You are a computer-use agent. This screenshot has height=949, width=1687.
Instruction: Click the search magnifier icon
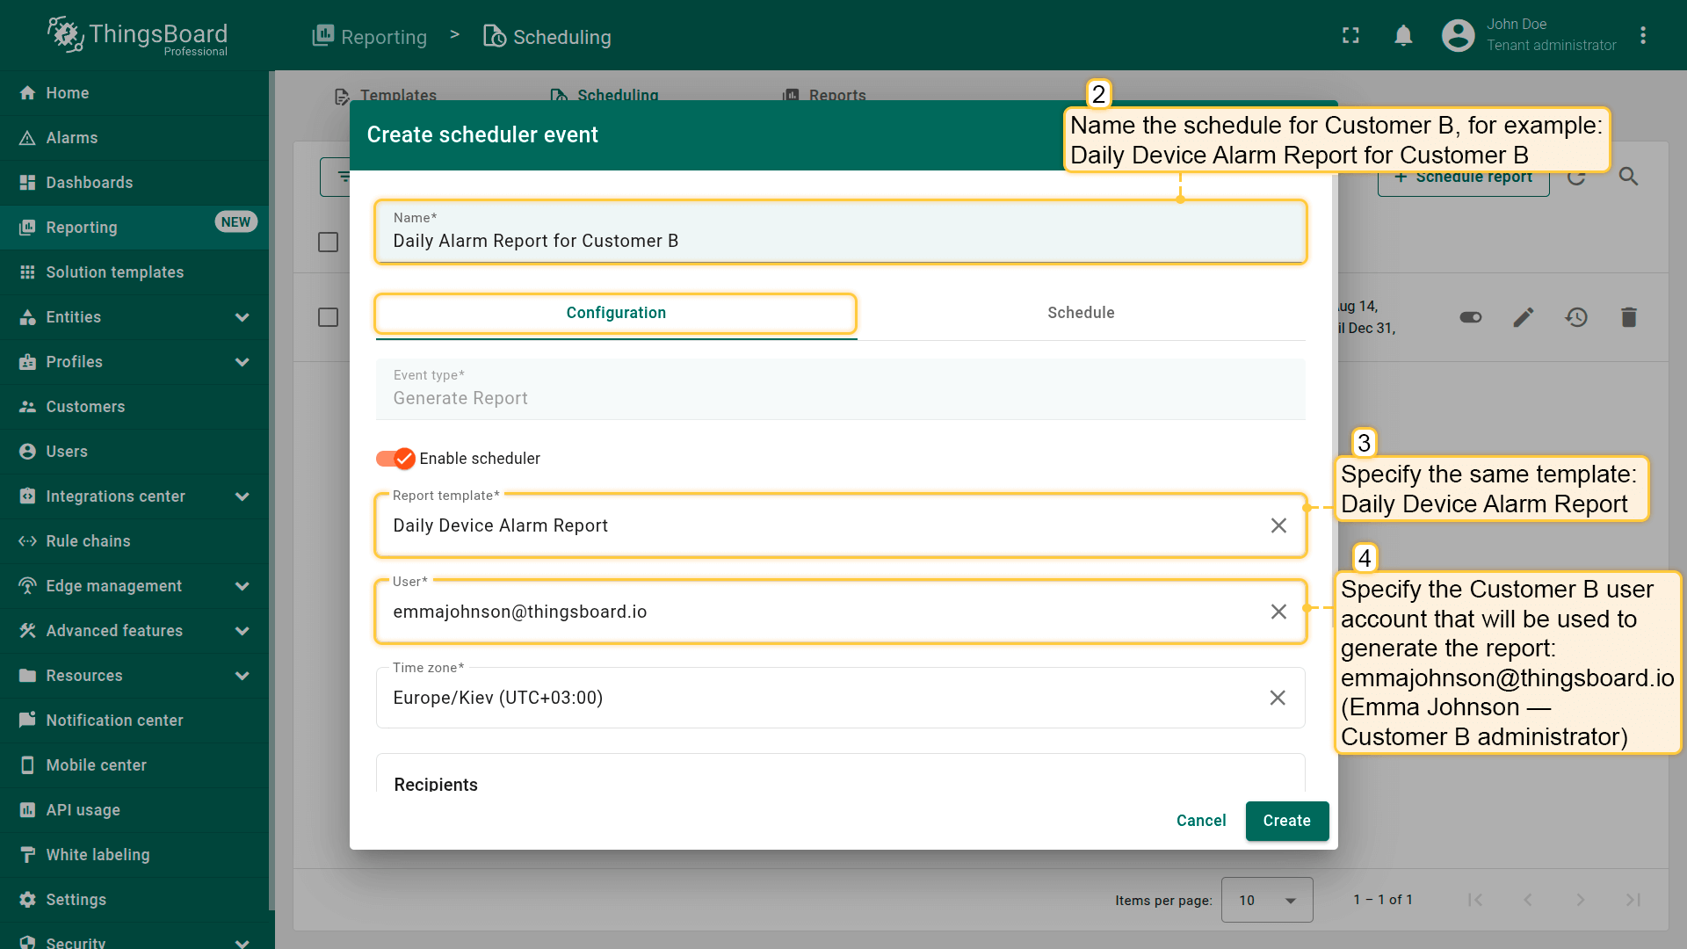pyautogui.click(x=1628, y=177)
